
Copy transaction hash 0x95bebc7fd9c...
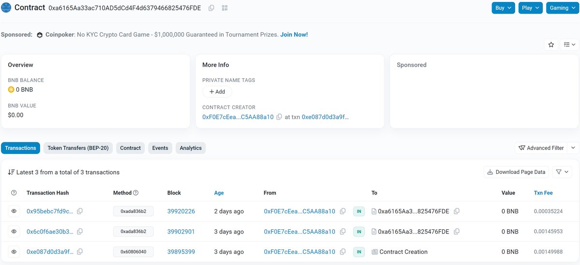pos(80,211)
